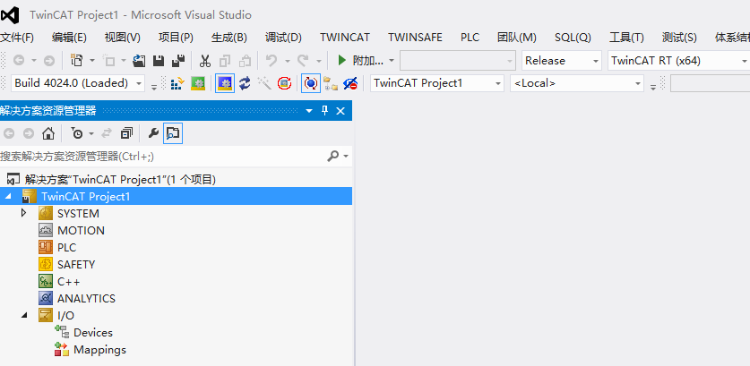Click the green Attach play arrow
Screen dimensions: 750x366
coord(342,61)
